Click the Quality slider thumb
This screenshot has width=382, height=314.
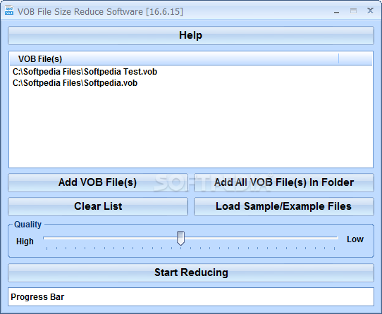point(180,238)
